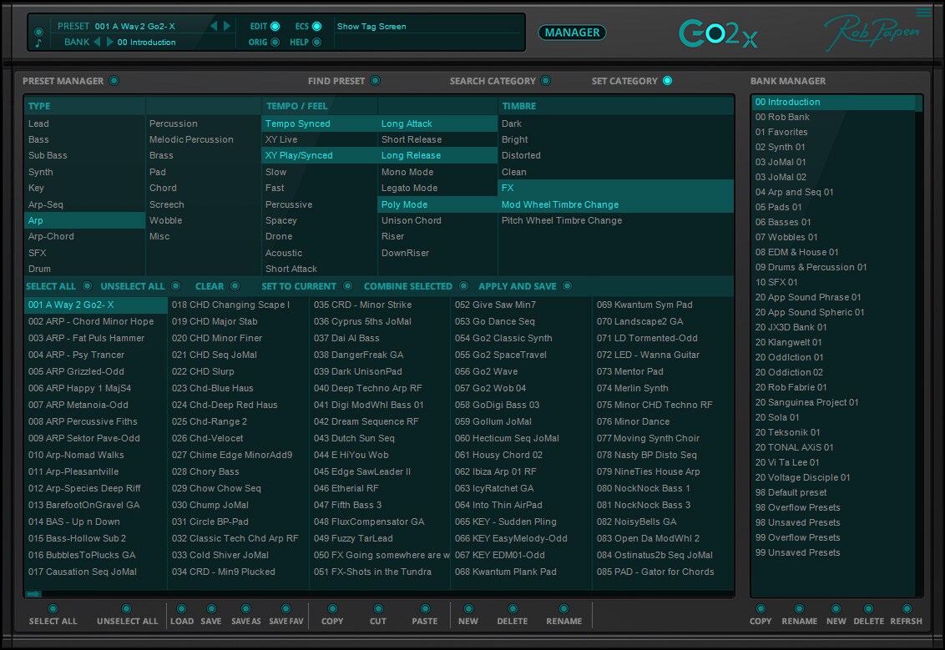
Task: Disable the Tempo Synced tag
Action: tap(320, 123)
